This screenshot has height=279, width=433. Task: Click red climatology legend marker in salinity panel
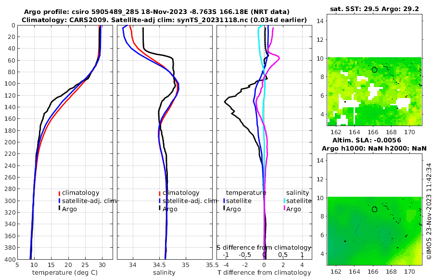coord(160,193)
